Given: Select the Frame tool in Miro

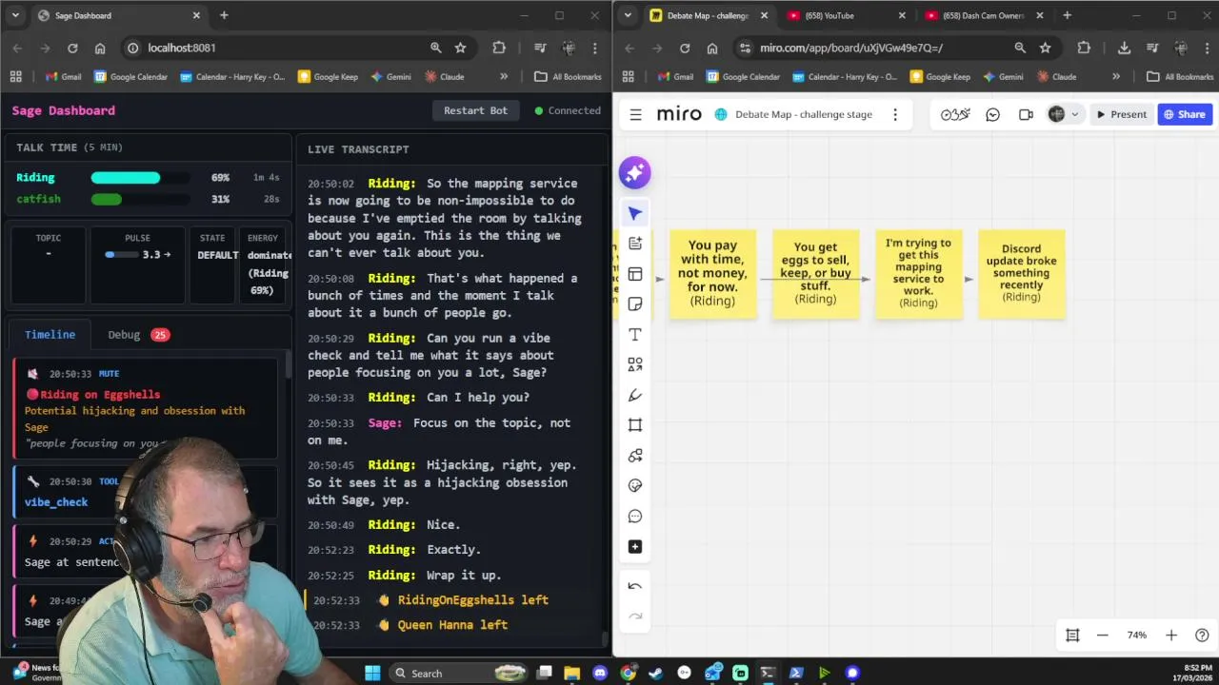Looking at the screenshot, I should coord(635,425).
